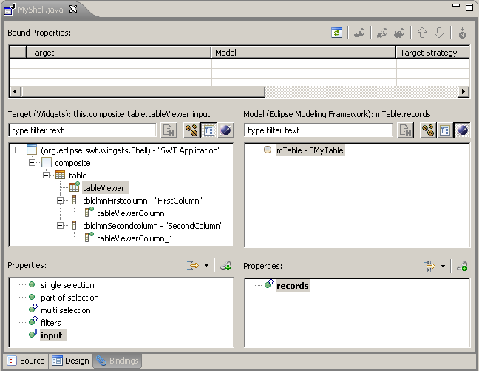Click the MyShell.java editor file icon
This screenshot has width=479, height=371.
pos(9,9)
